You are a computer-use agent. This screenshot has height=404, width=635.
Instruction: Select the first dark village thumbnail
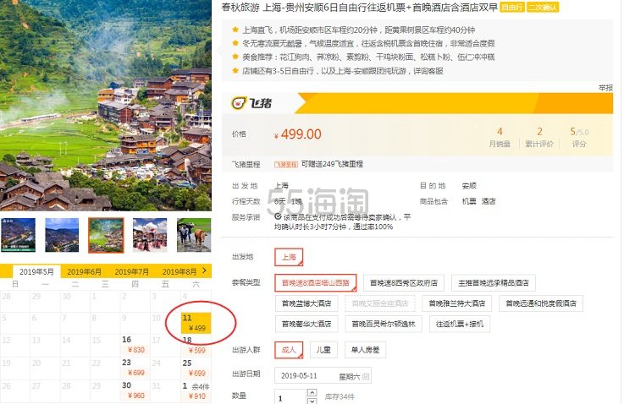[19, 235]
